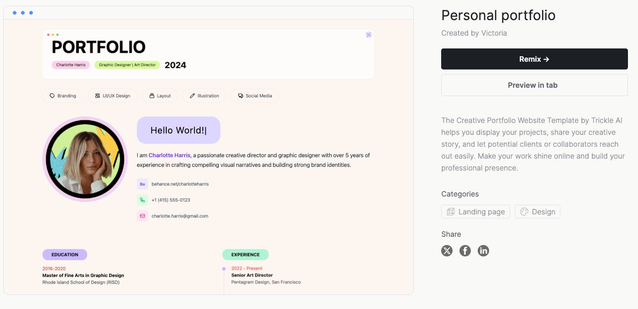Viewport: 638px width, 309px height.
Task: Click Charlotte's circular profile photo
Action: pyautogui.click(x=85, y=159)
